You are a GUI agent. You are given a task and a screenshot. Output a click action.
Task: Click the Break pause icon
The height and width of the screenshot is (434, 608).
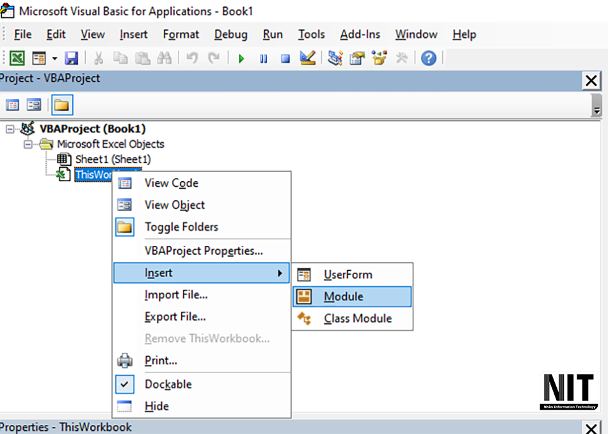(263, 59)
